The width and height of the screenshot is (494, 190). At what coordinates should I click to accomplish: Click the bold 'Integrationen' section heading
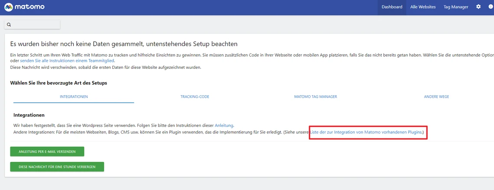click(x=29, y=115)
